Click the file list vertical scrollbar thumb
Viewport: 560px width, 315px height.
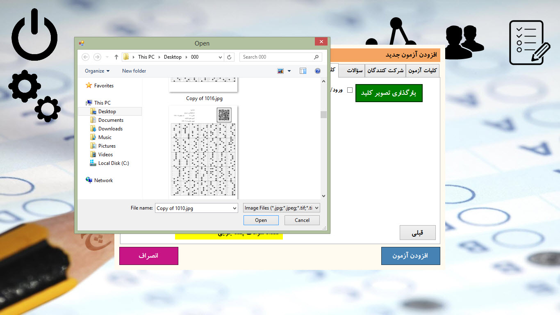323,114
